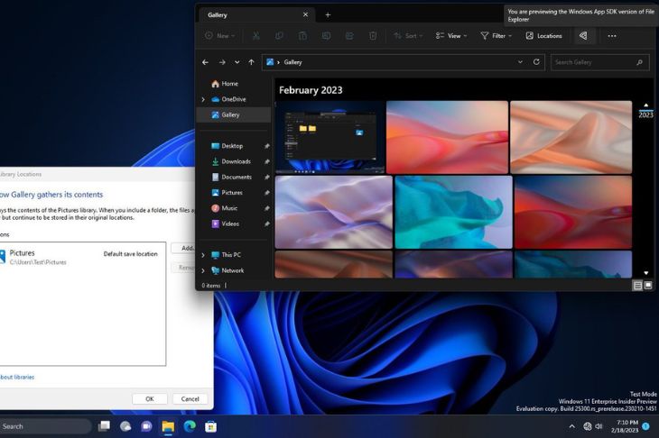
Task: Open the See more ellipsis menu
Action: pos(612,36)
